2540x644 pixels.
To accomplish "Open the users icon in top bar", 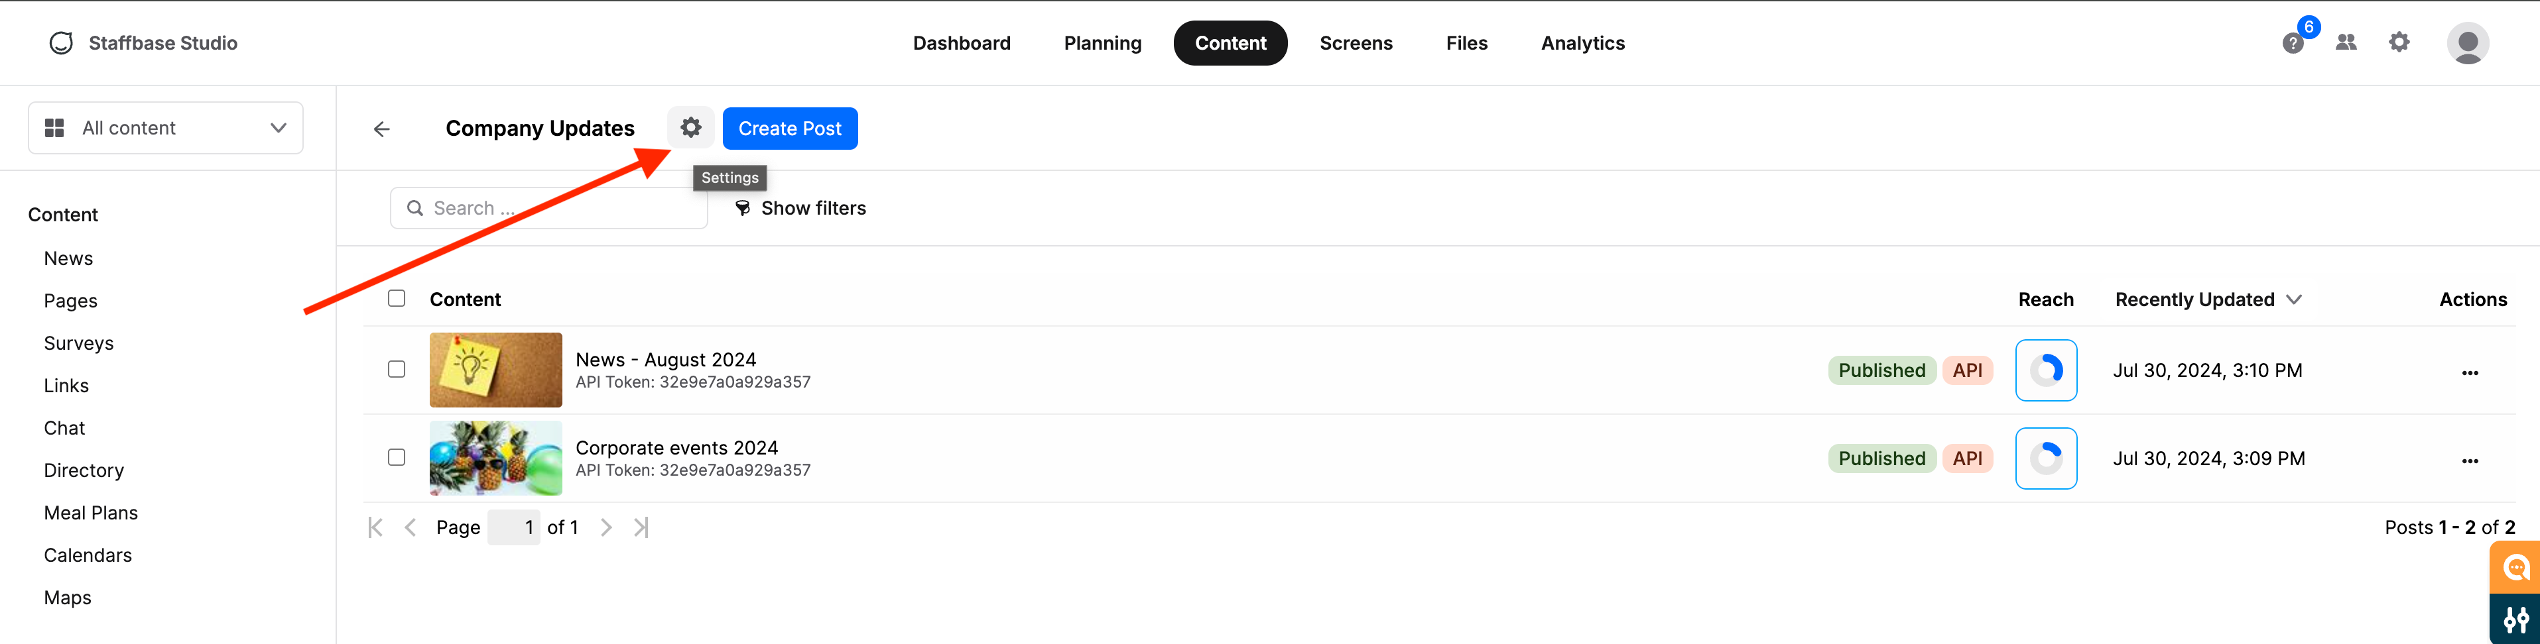I will point(2346,42).
